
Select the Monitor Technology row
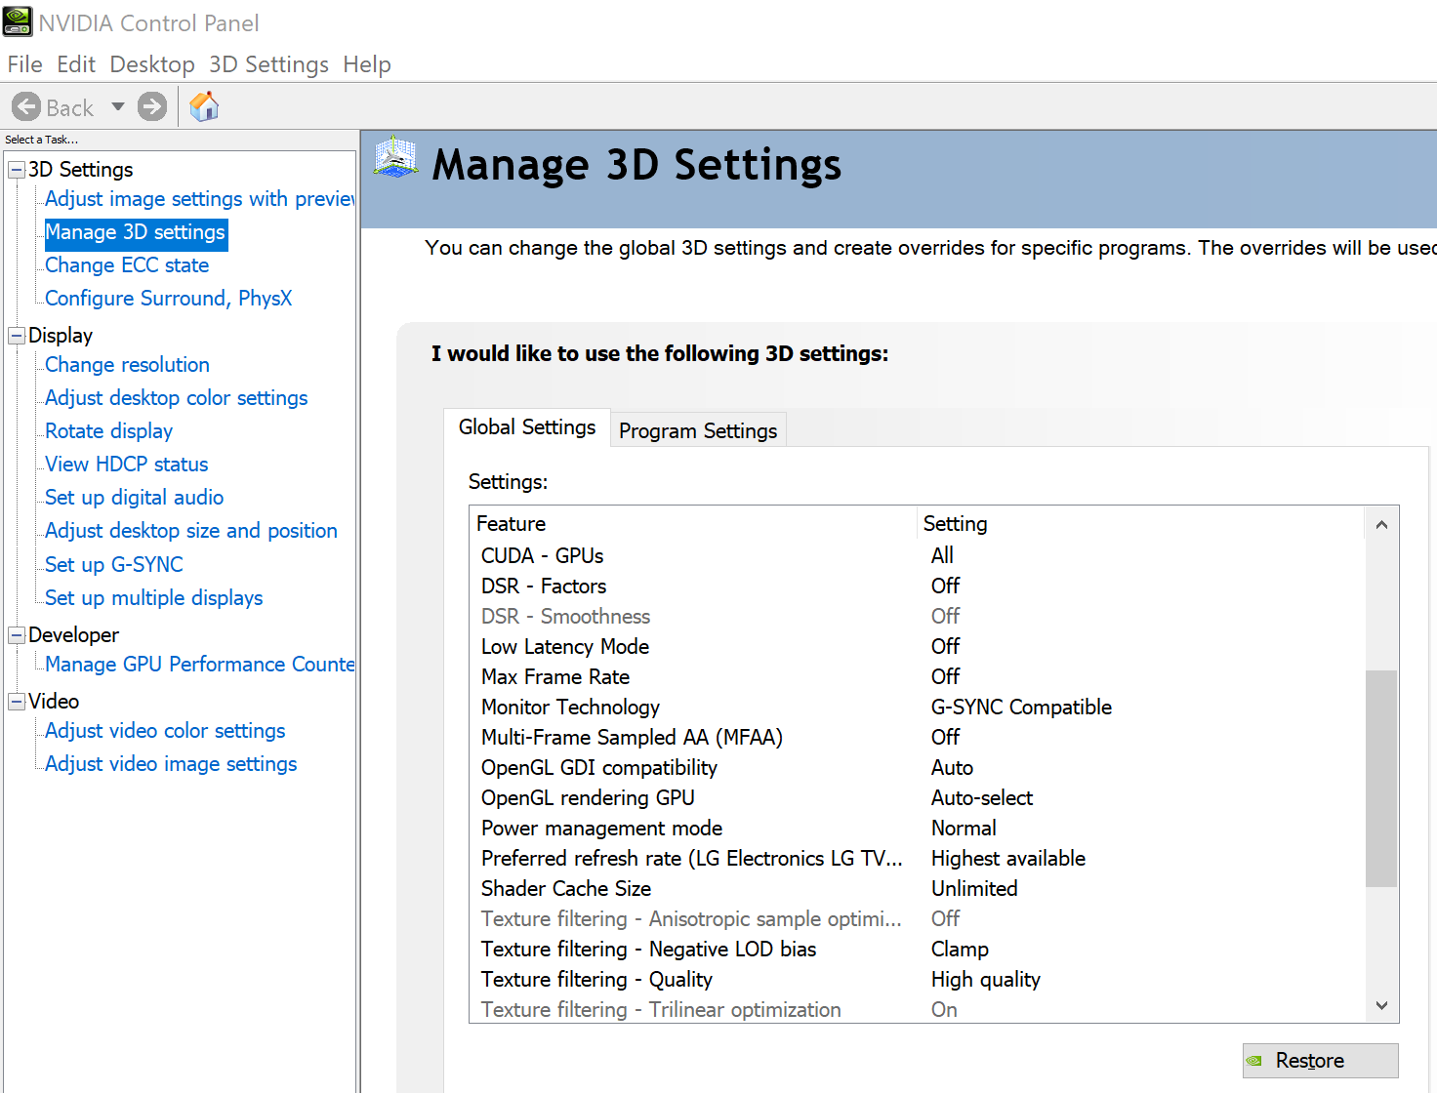(x=916, y=707)
